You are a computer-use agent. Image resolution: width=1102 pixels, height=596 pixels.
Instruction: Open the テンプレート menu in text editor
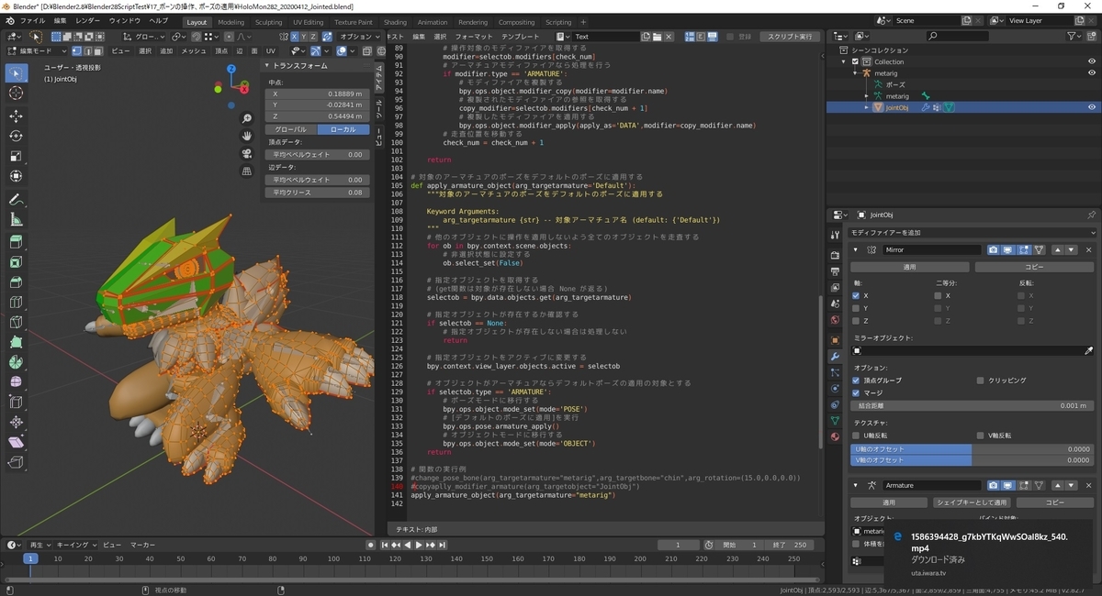point(521,37)
